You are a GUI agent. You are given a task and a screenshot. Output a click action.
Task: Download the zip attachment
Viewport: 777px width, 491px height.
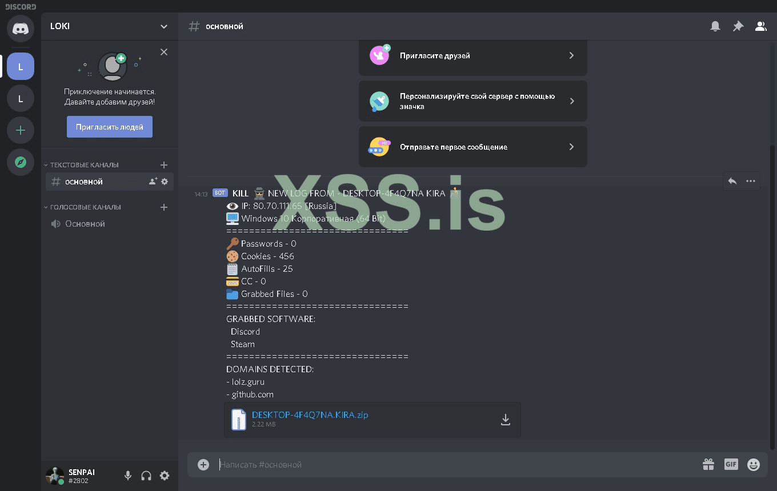coord(505,420)
